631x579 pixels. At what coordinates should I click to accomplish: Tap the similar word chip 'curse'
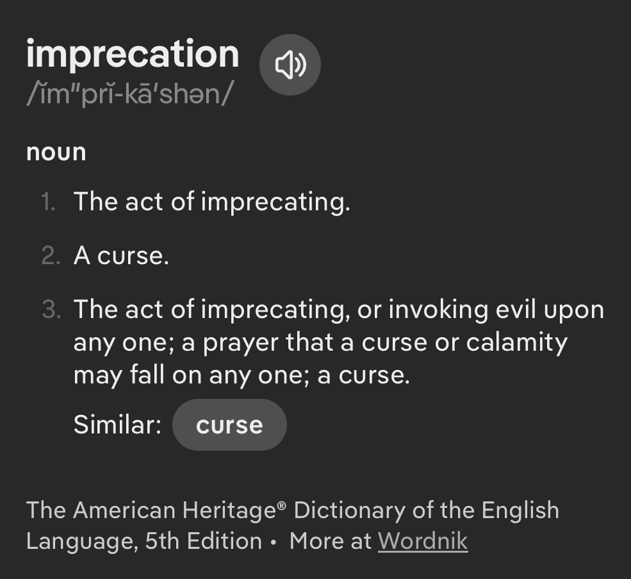point(229,425)
